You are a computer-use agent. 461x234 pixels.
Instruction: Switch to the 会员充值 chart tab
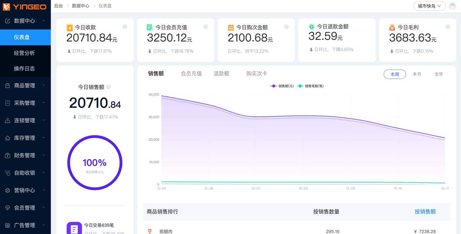pos(191,73)
